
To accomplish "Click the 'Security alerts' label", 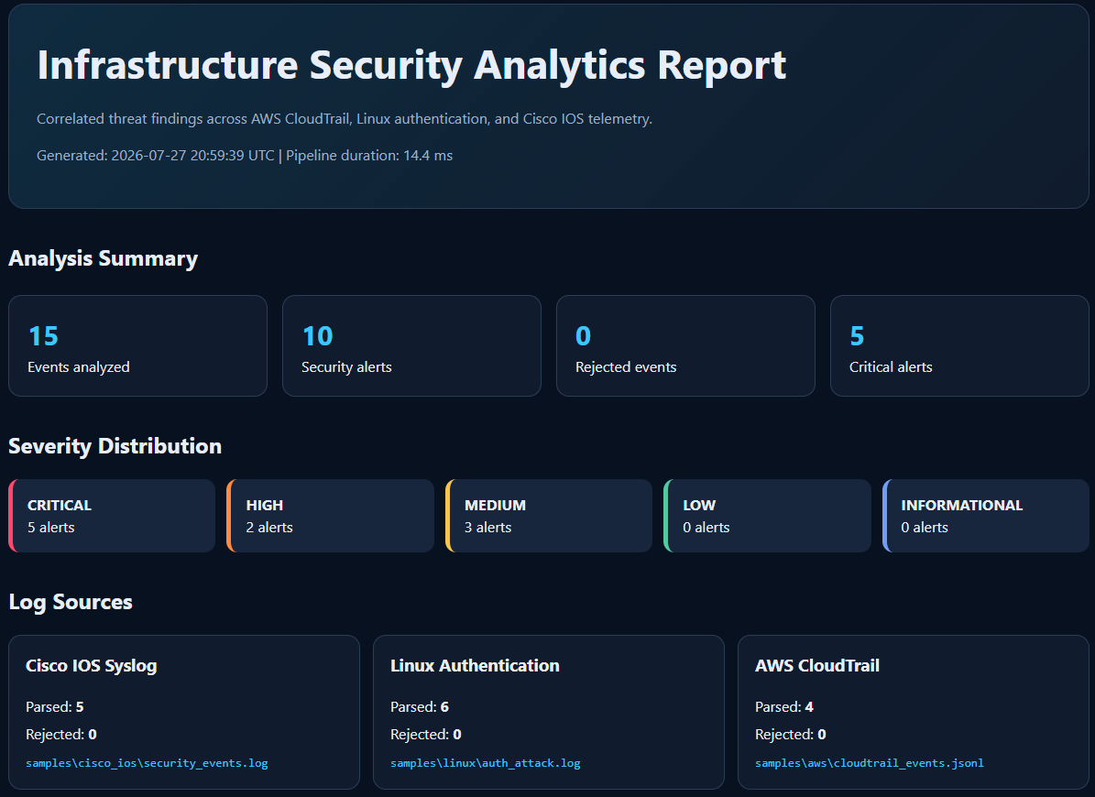I will [x=346, y=367].
